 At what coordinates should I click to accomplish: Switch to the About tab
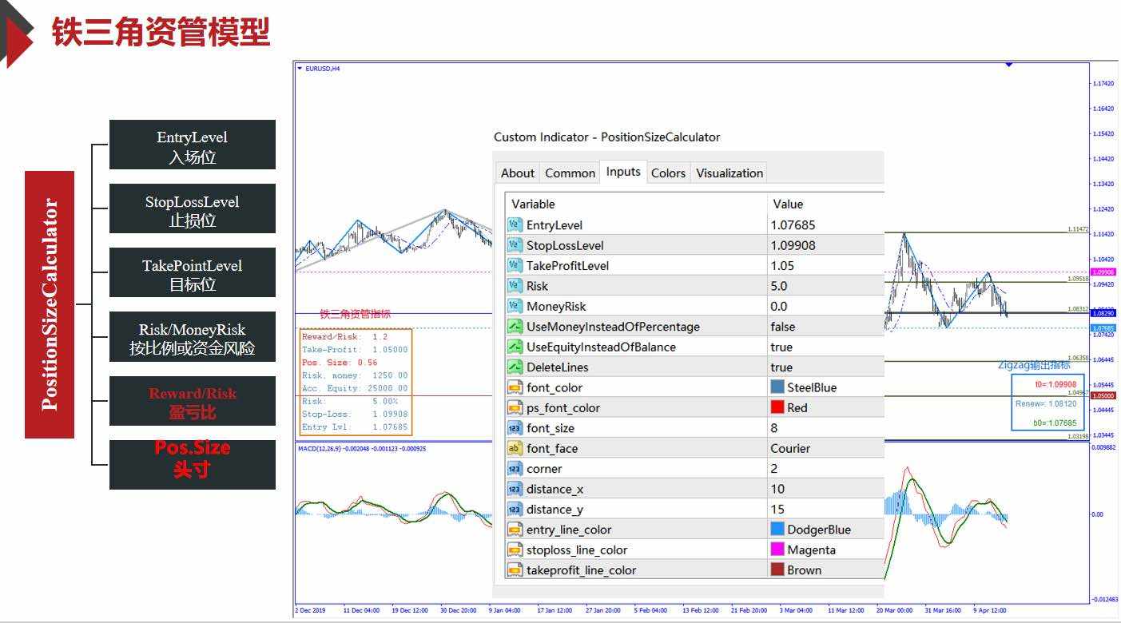tap(518, 173)
